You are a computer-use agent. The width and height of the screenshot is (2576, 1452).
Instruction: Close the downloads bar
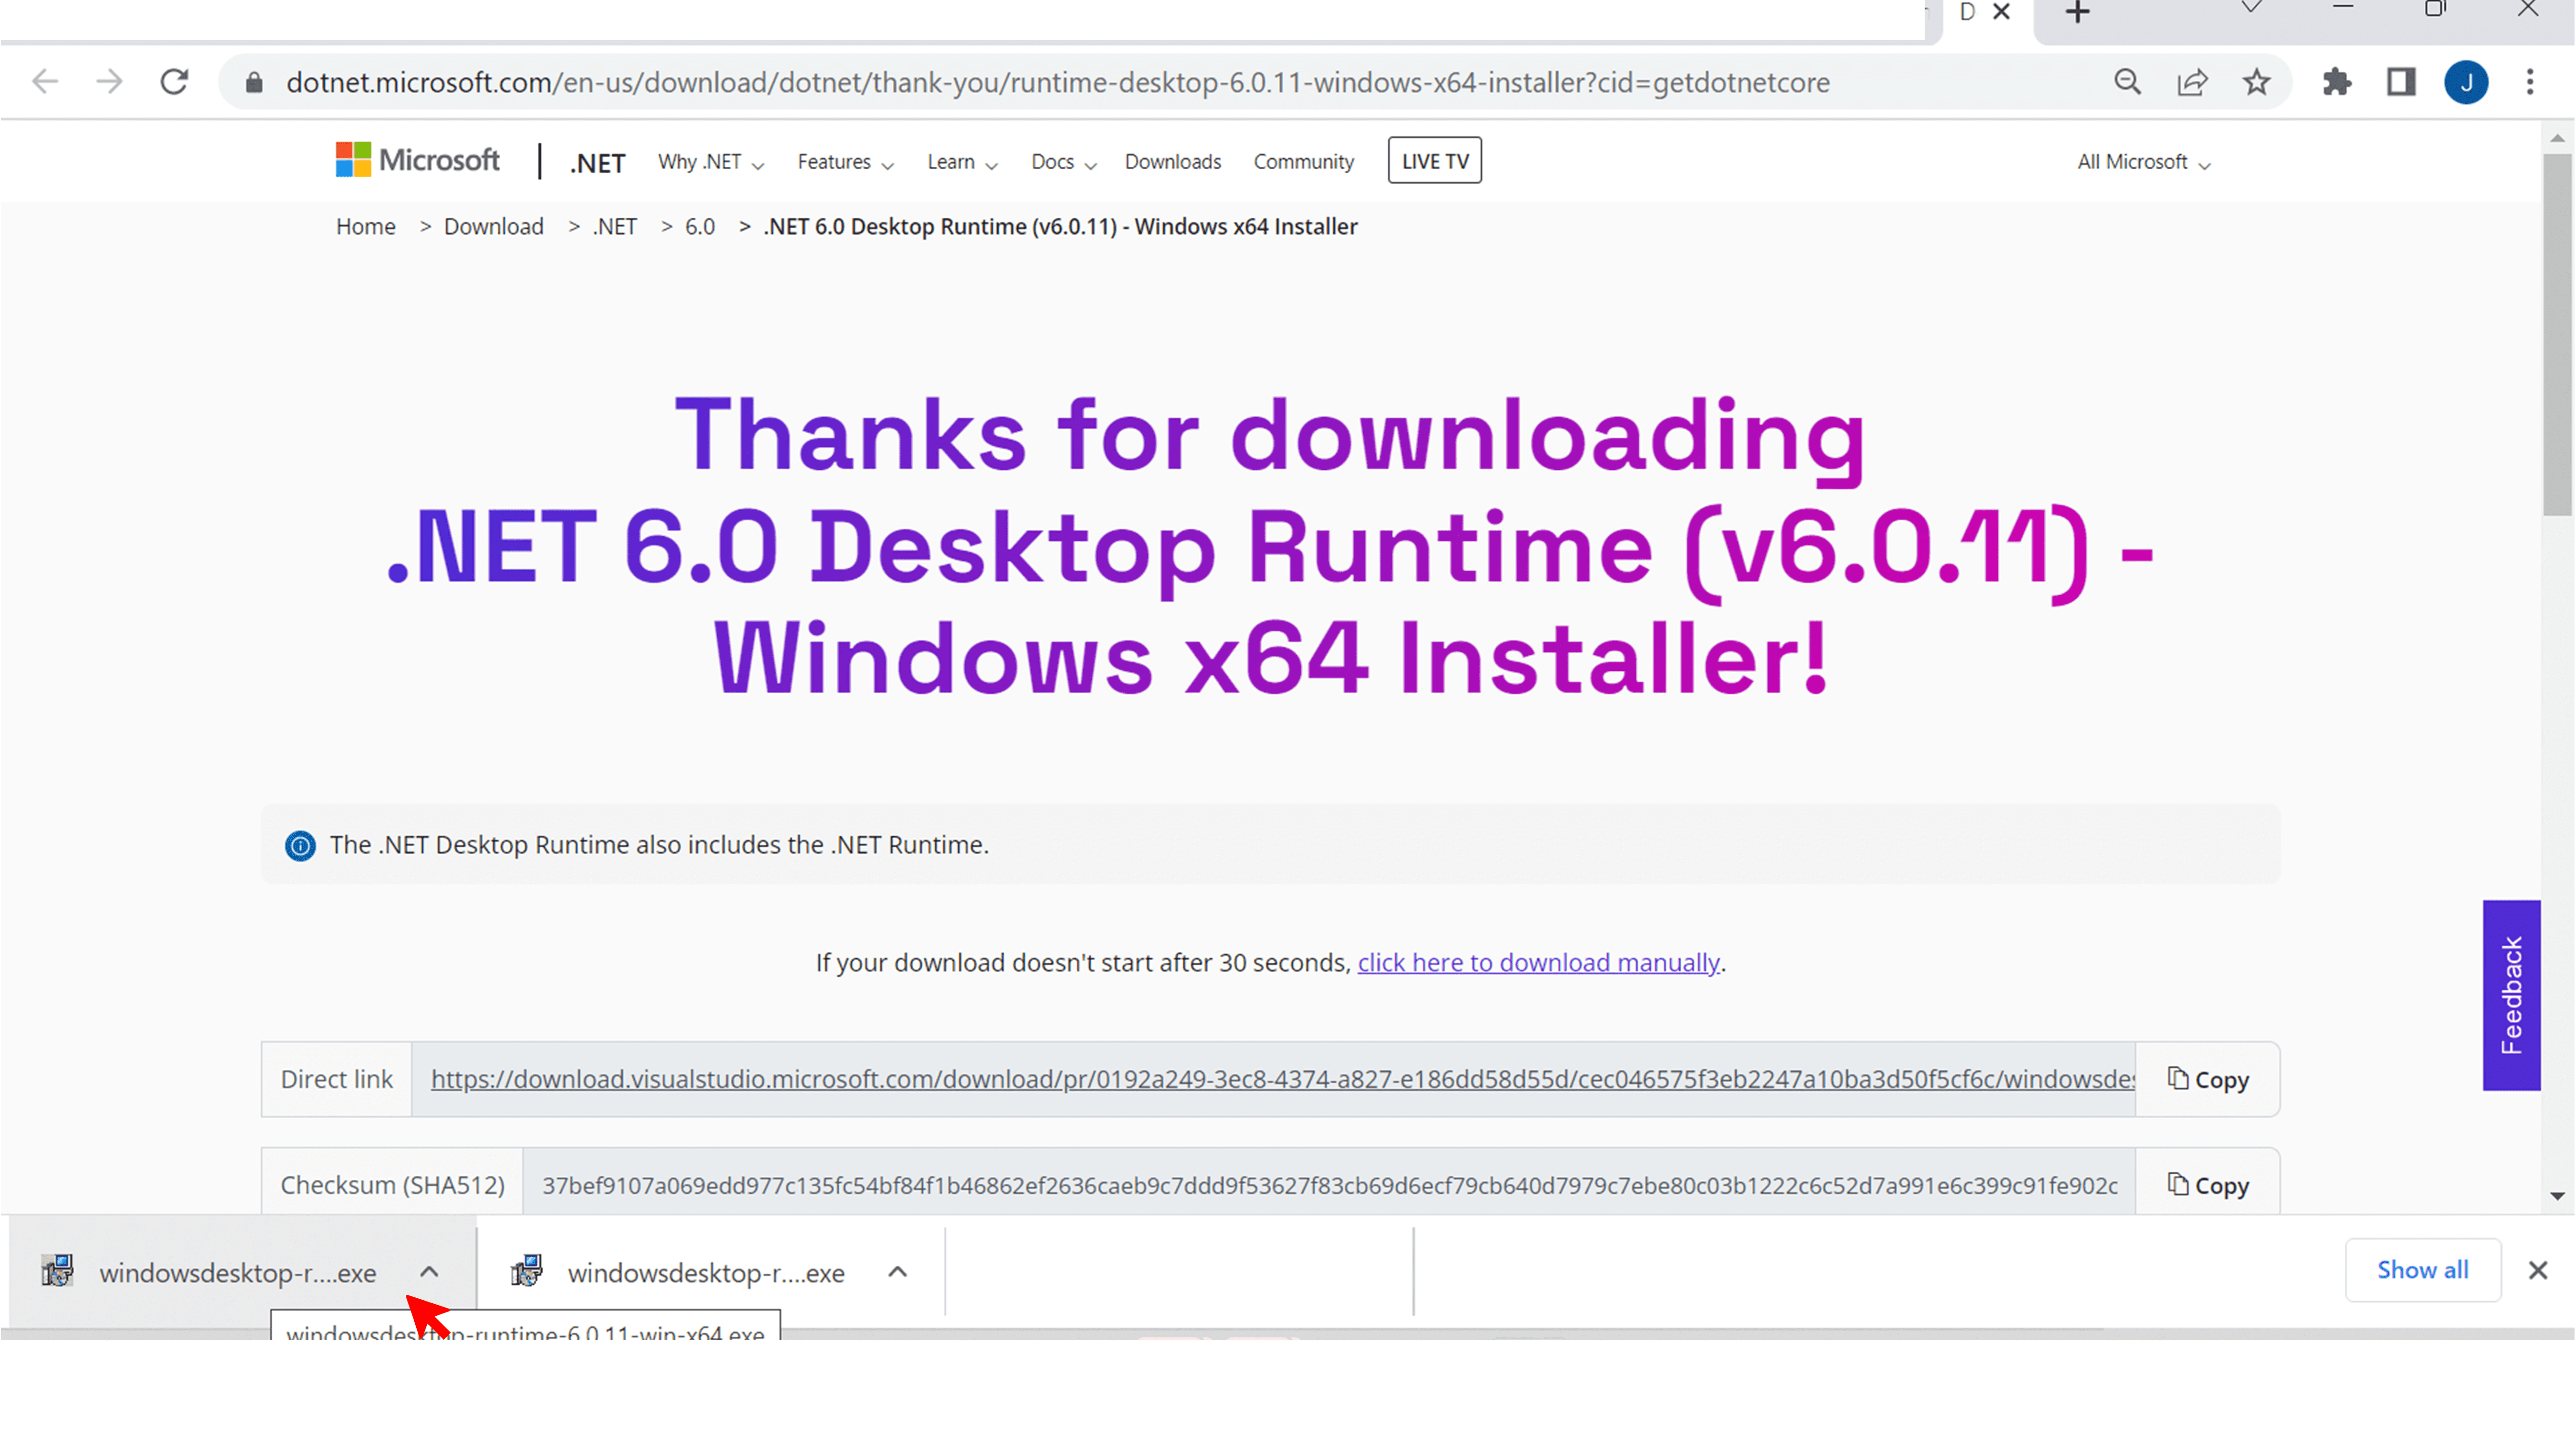click(x=2538, y=1270)
